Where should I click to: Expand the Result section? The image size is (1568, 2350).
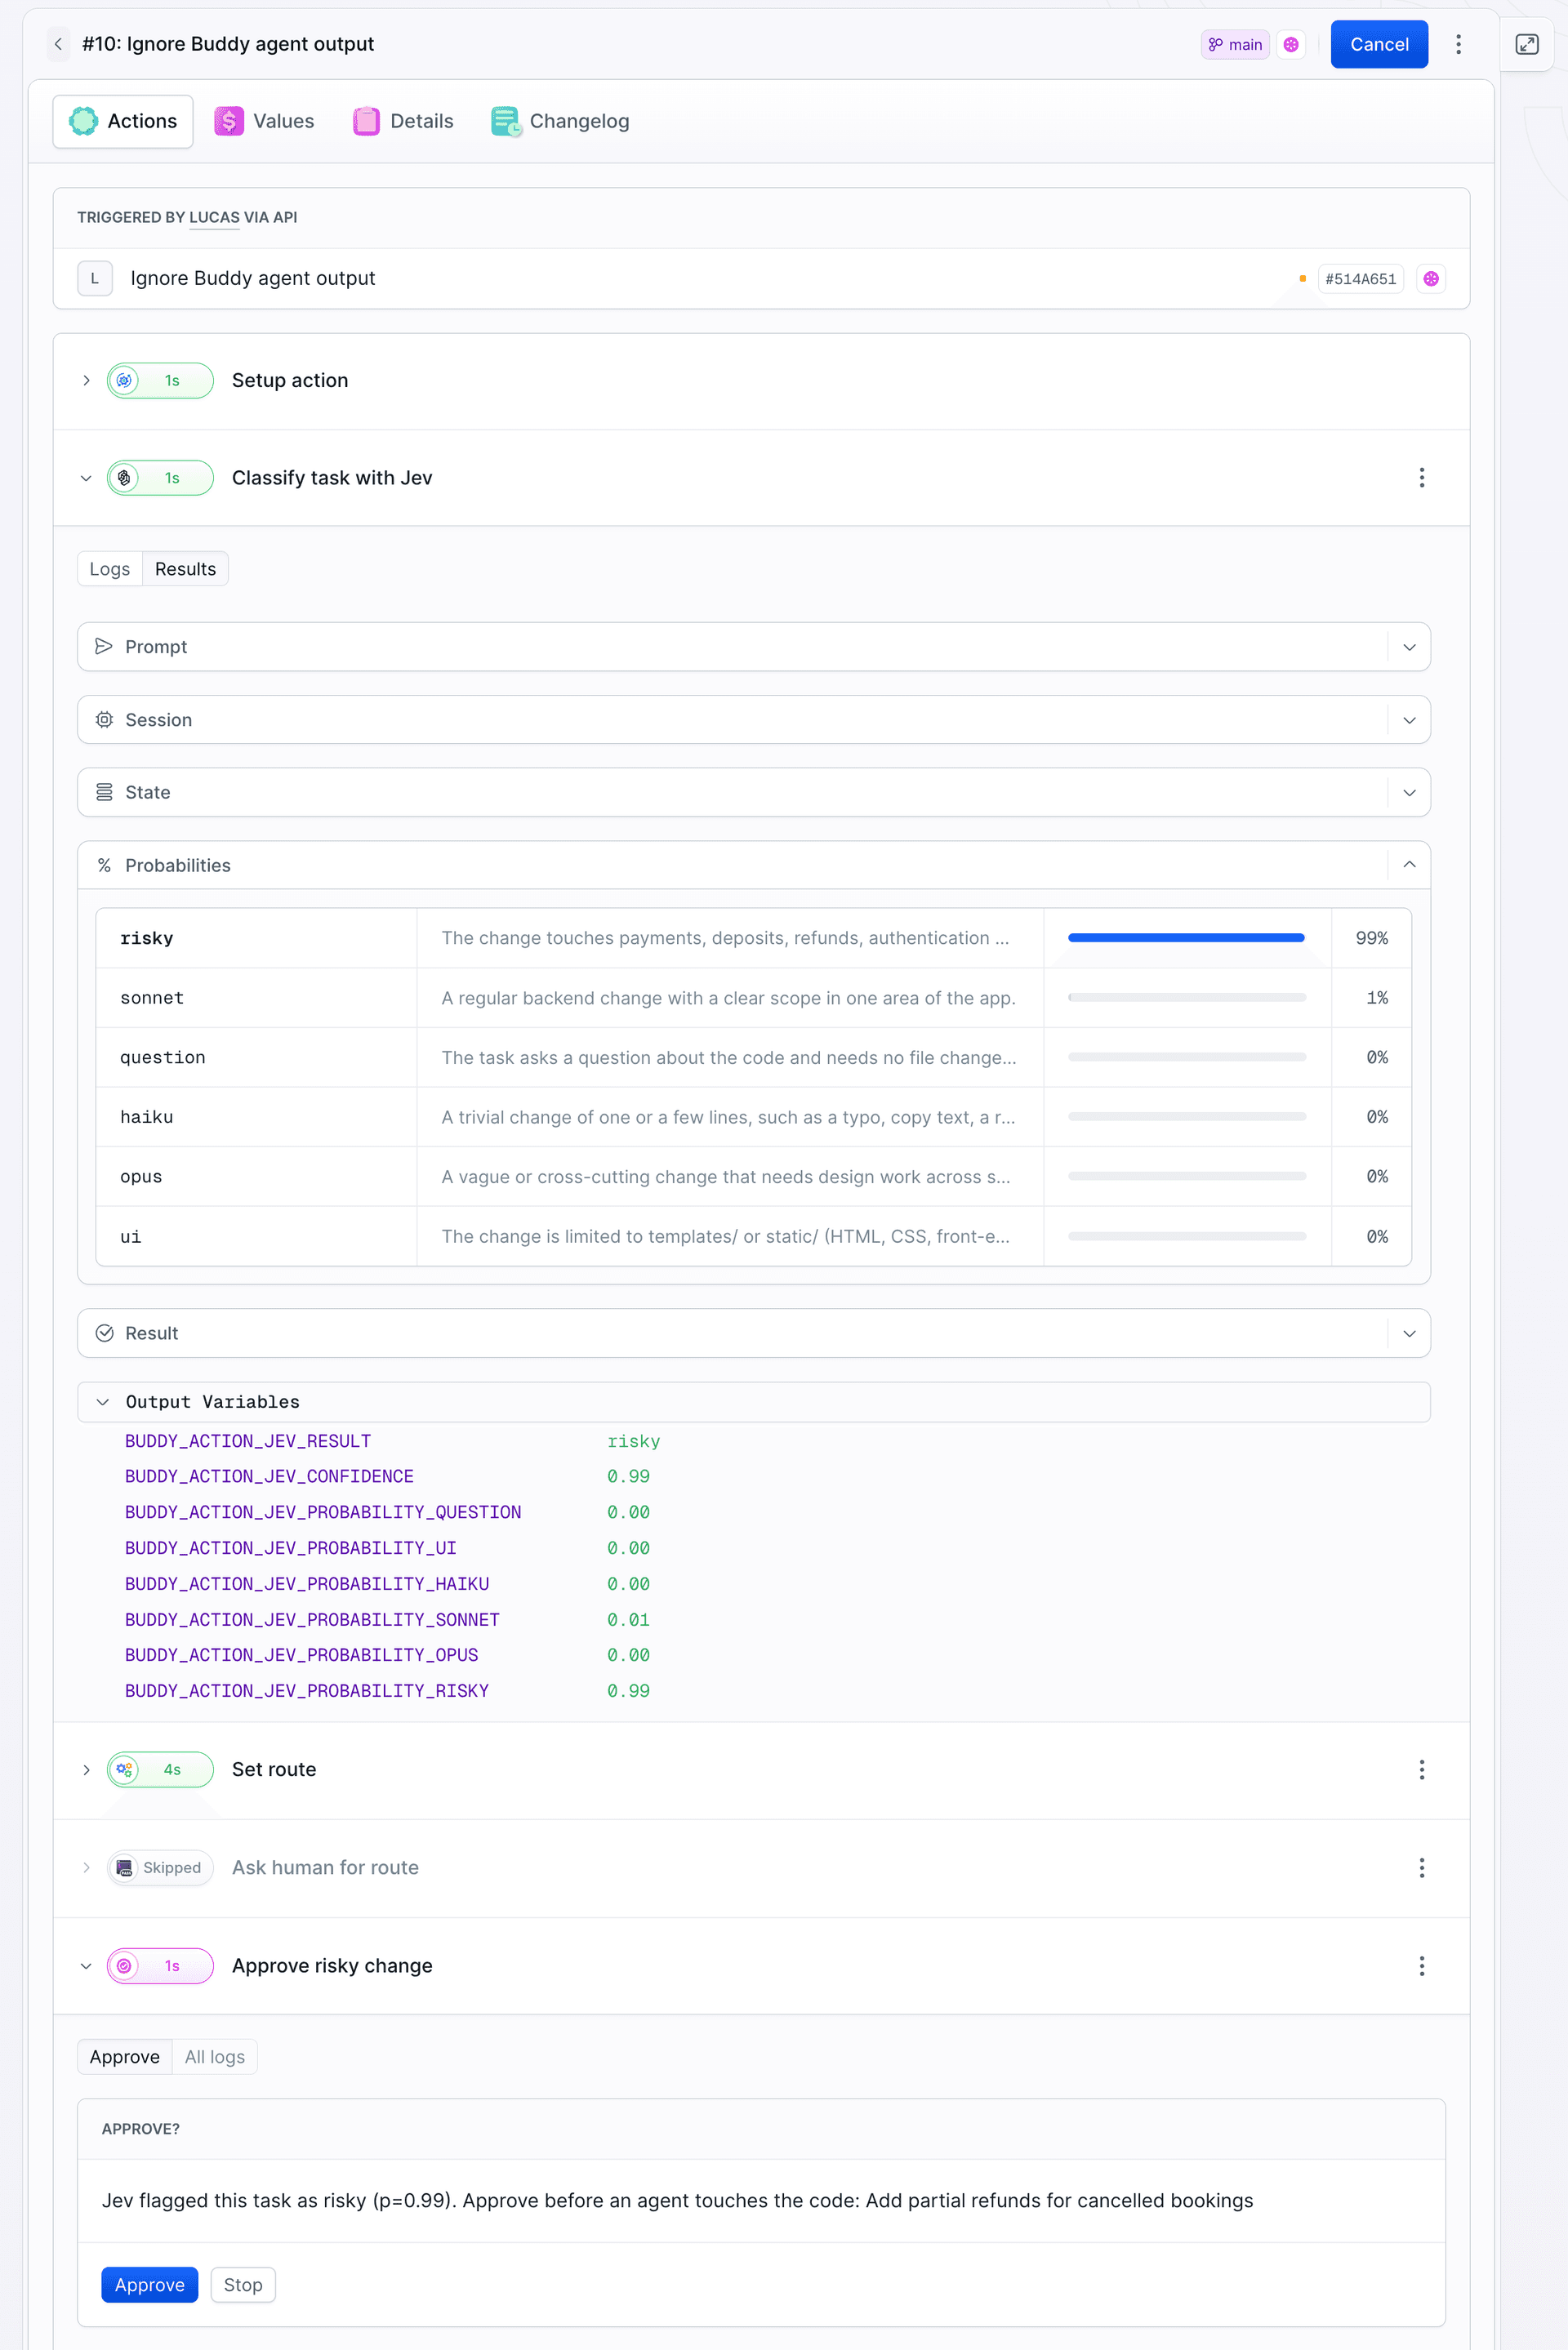coord(1409,1333)
